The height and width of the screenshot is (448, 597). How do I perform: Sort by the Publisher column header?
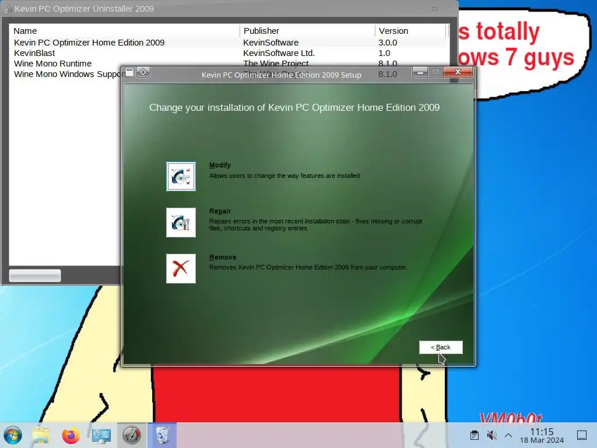pyautogui.click(x=307, y=31)
